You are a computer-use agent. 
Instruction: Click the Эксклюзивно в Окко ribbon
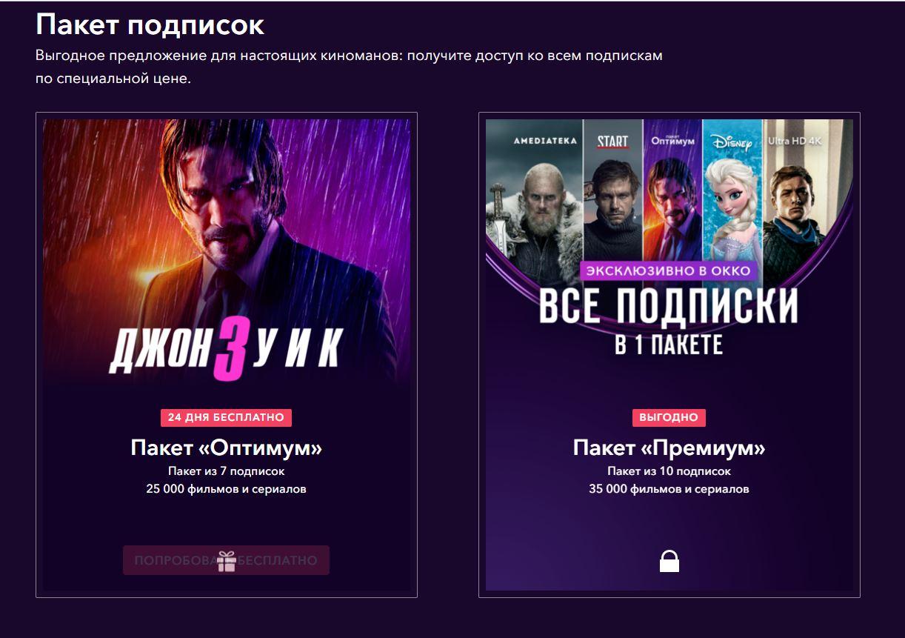pyautogui.click(x=669, y=270)
